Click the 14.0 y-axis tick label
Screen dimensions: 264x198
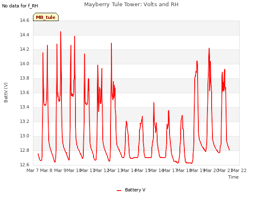(x=24, y=64)
